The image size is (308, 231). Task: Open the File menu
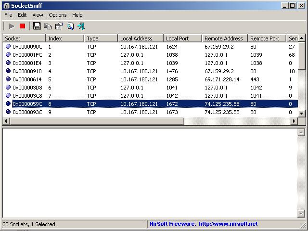[x=9, y=15]
